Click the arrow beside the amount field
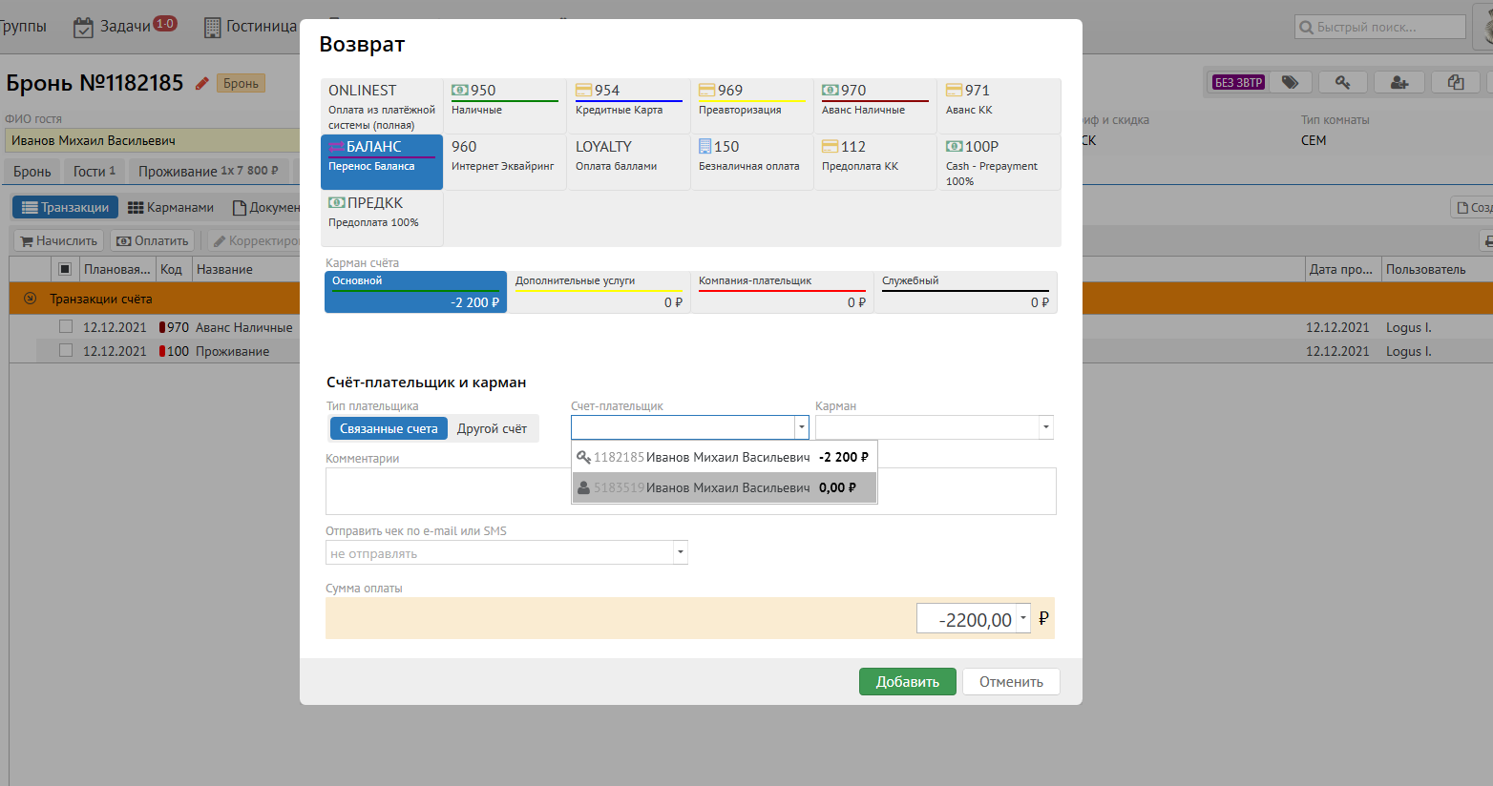 [1023, 618]
